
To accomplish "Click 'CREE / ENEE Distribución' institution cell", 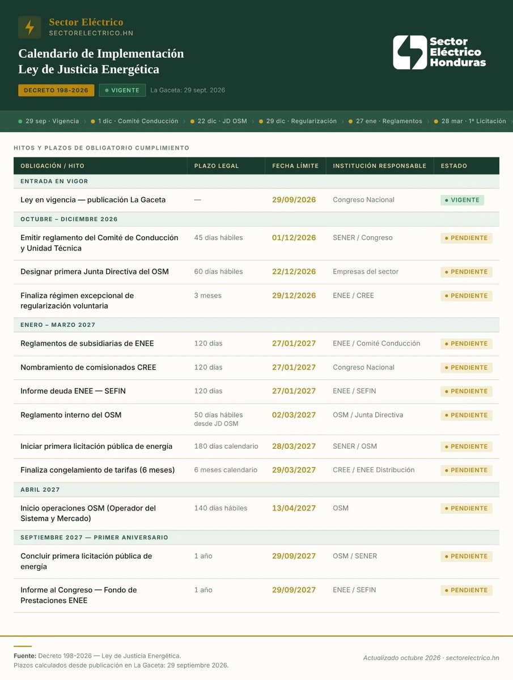I will (x=374, y=470).
